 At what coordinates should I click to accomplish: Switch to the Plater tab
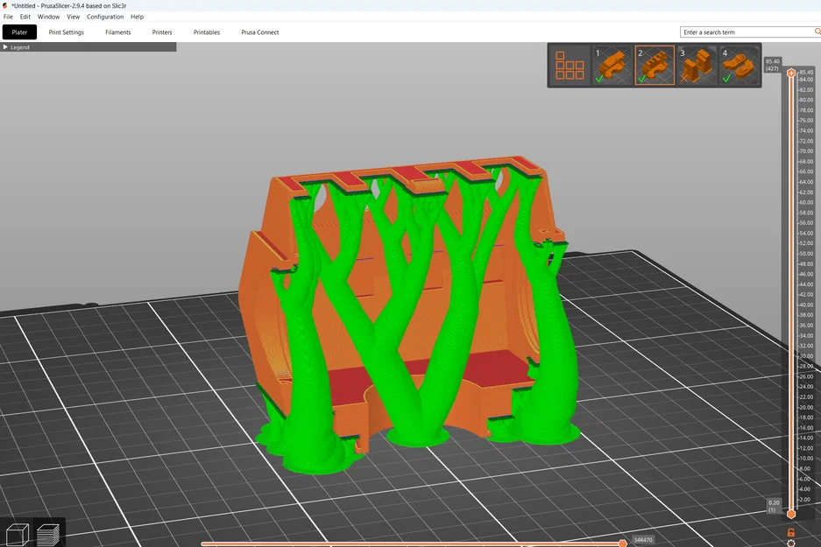[19, 32]
